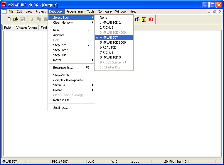Click bank 0 in the status bar
Screen dimensions: 224x165
[x=182, y=161]
